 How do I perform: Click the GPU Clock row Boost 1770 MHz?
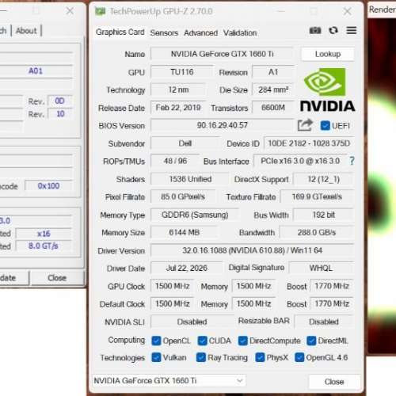tap(332, 286)
